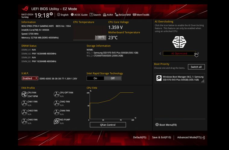Click the DIMM_B2 PNY 16384MB entry
The image size is (229, 150).
click(39, 61)
